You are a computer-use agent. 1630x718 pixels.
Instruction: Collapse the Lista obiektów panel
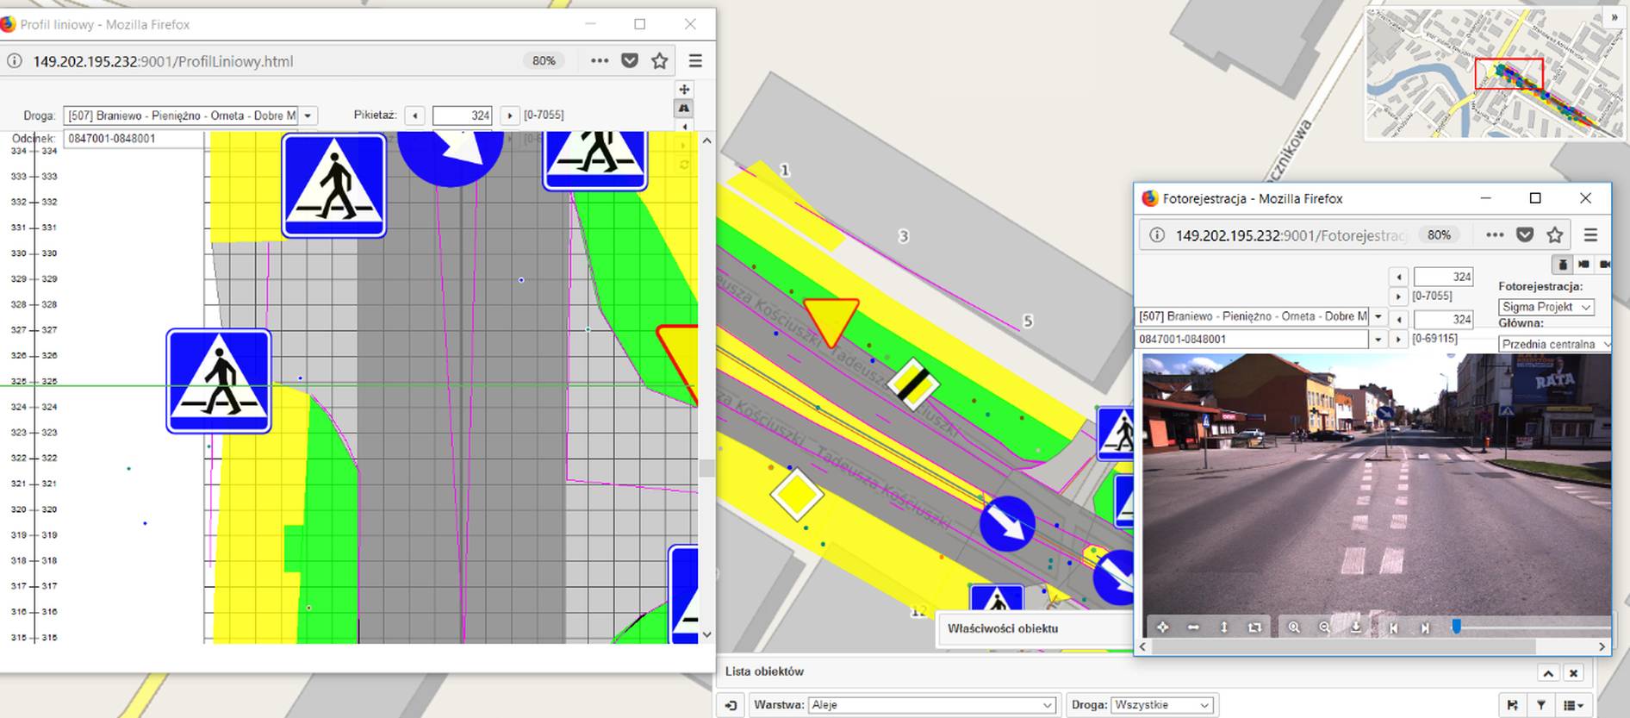tap(1548, 673)
